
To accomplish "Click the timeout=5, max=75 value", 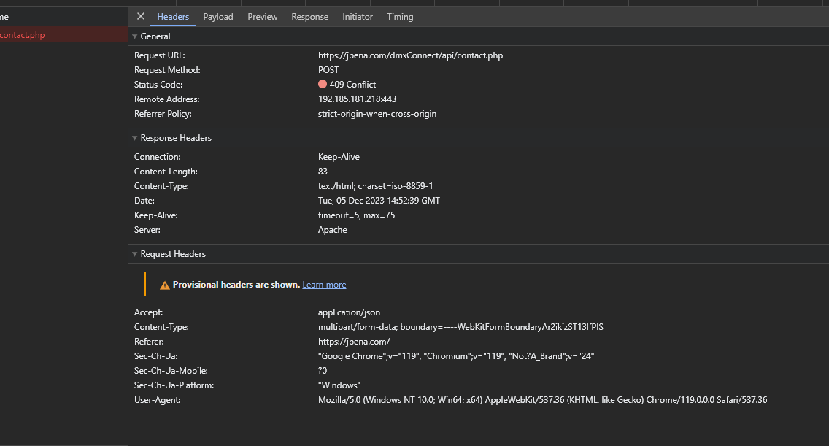I will (356, 215).
